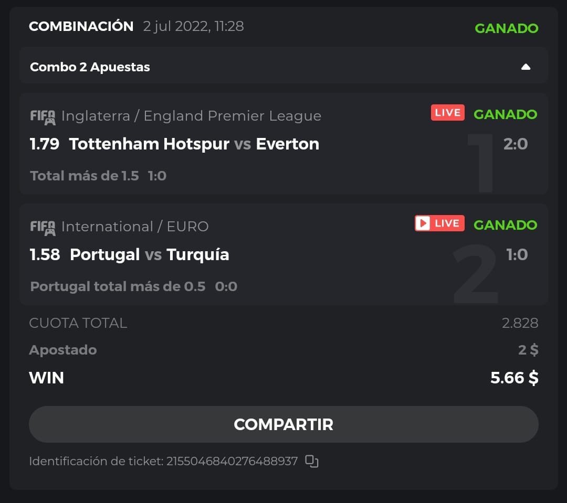
Task: Click the Total más de 1.5 market
Action: [85, 176]
